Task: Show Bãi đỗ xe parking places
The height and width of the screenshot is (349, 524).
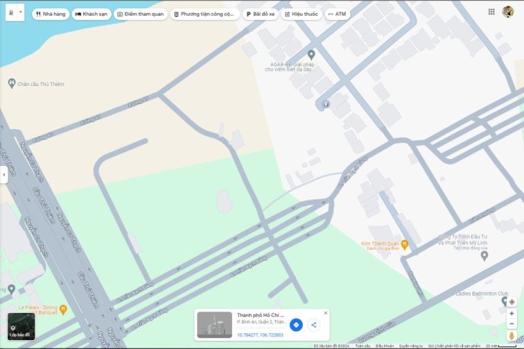Action: tap(261, 14)
